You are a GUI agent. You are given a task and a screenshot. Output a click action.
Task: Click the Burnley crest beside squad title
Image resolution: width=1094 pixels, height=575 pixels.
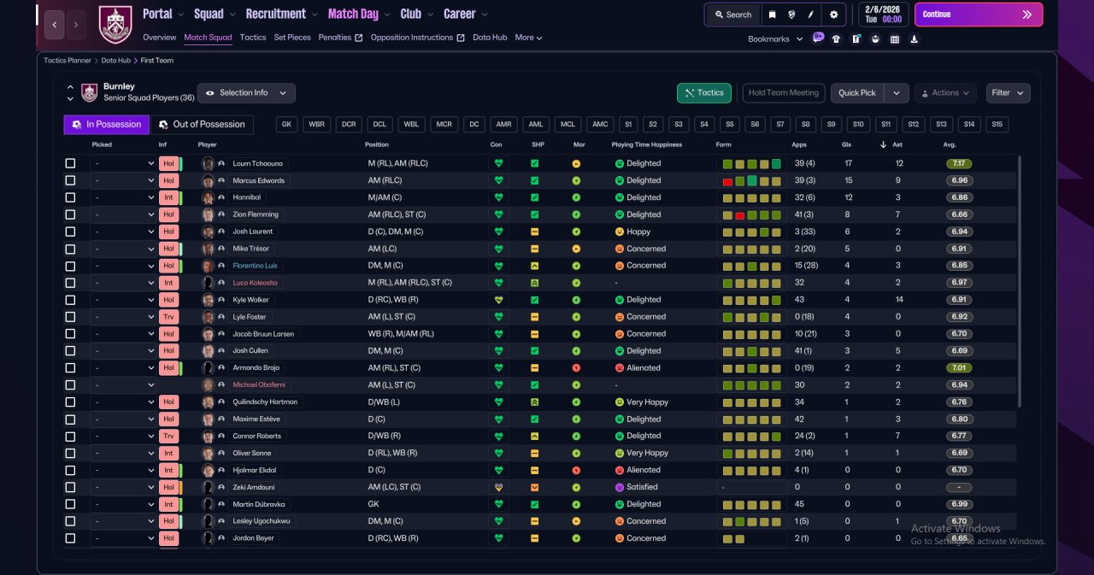pos(89,92)
